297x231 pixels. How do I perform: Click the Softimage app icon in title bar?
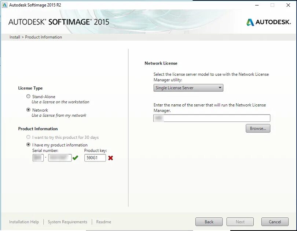[4, 5]
